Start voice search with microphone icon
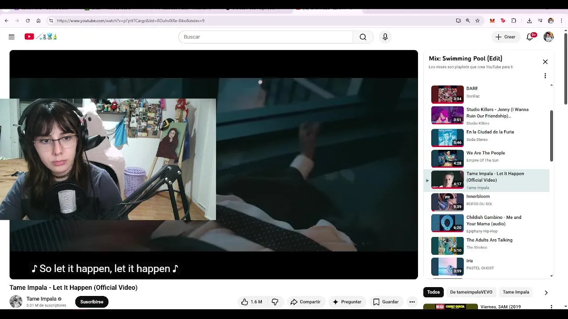568x319 pixels. pyautogui.click(x=385, y=37)
